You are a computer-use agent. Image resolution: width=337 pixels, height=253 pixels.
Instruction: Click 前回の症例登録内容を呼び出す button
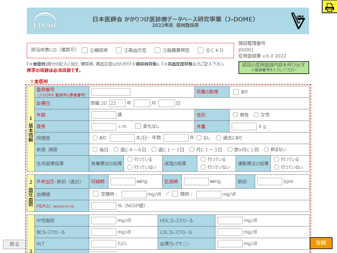coord(273,67)
